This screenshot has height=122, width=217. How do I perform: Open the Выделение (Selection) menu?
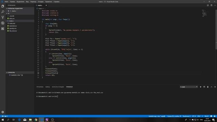click(20, 2)
